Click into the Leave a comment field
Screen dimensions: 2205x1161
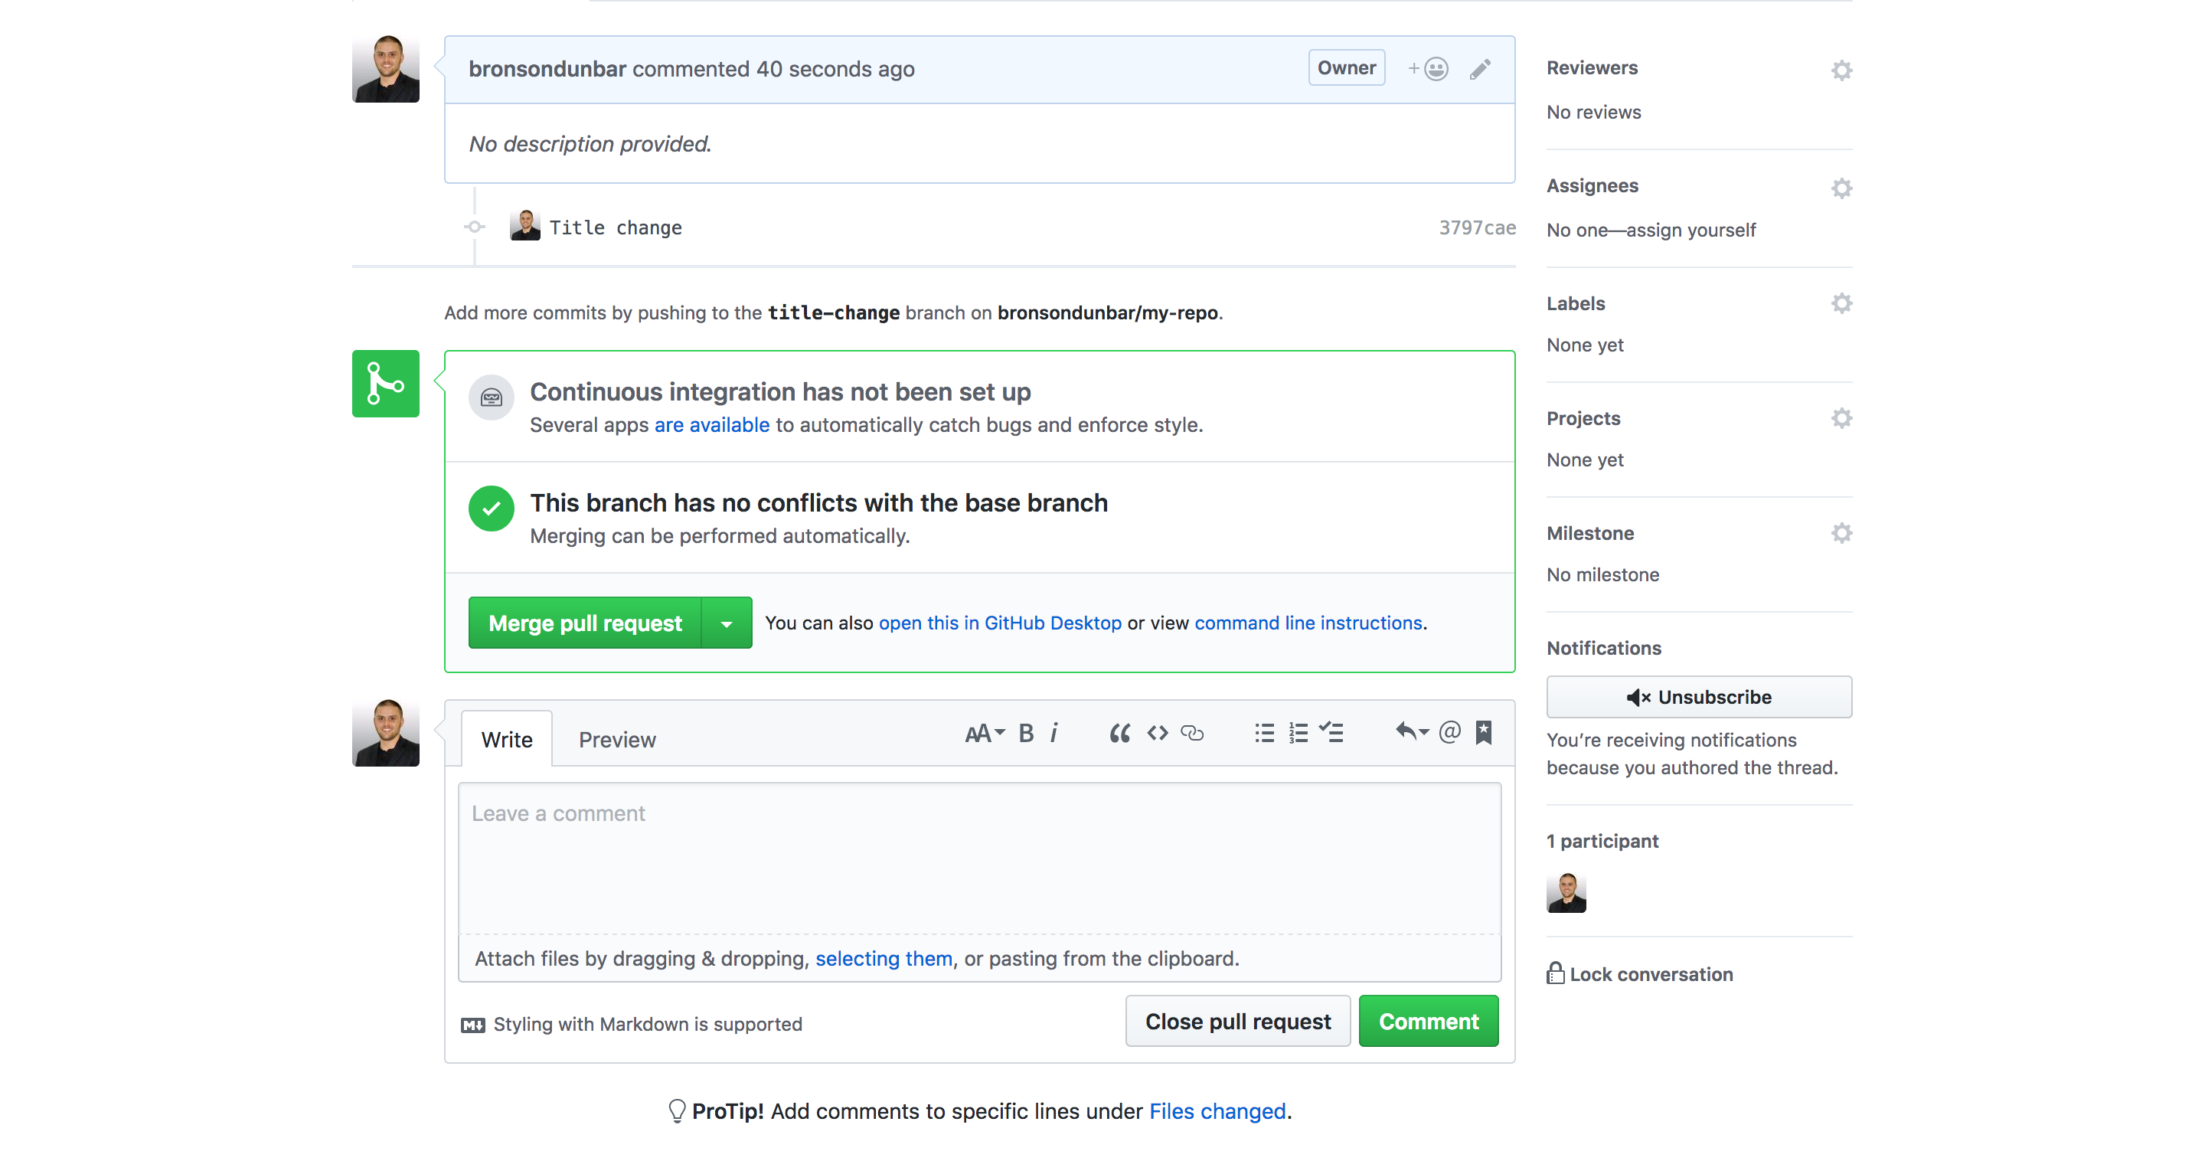[x=979, y=858]
